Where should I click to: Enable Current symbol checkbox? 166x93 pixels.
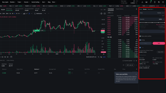tap(123, 61)
